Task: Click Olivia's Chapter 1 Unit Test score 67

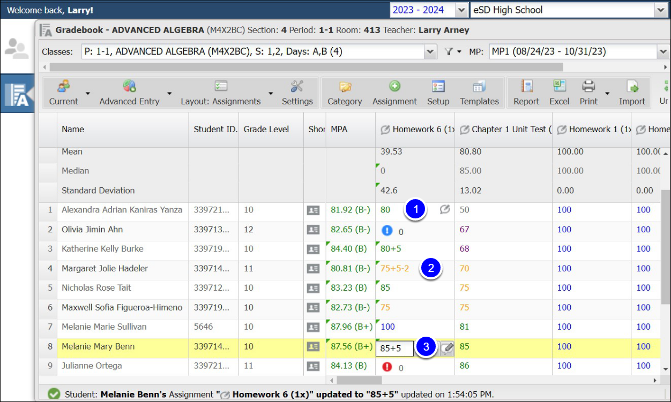Action: [x=464, y=229]
